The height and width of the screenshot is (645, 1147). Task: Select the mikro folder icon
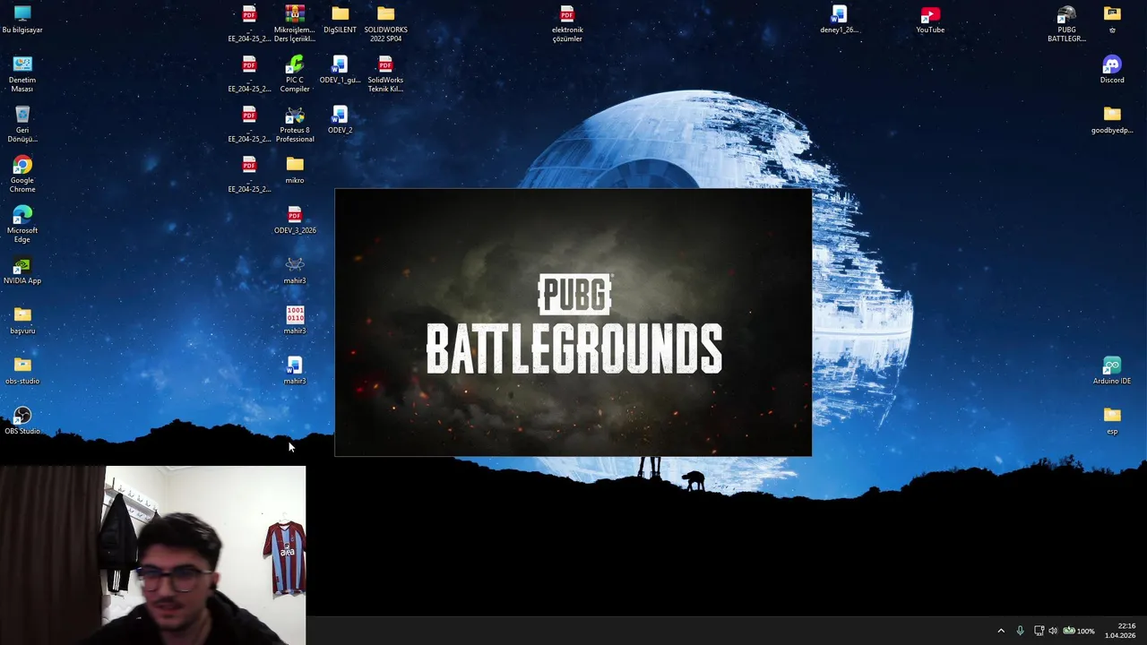coord(295,170)
